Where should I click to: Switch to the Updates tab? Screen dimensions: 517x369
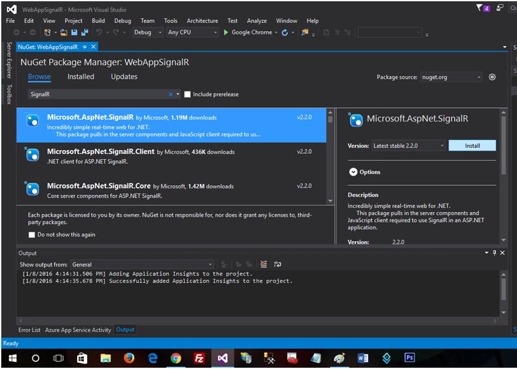124,76
